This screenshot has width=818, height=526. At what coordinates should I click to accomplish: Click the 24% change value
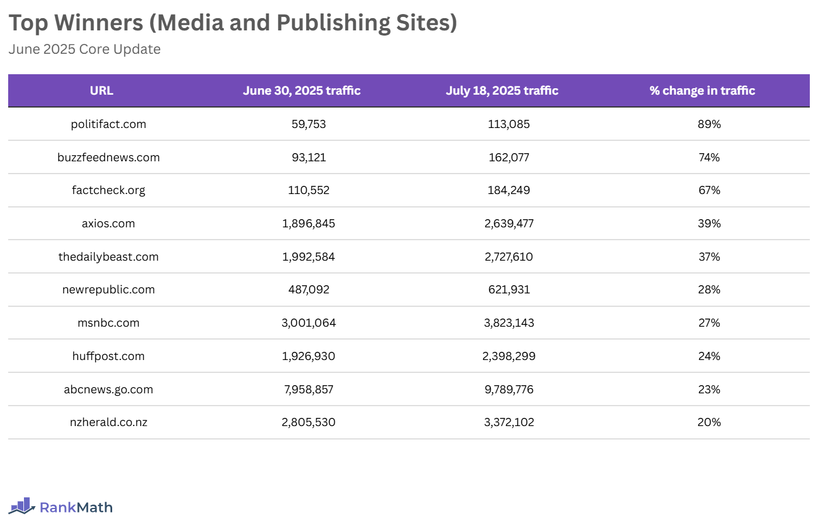709,356
